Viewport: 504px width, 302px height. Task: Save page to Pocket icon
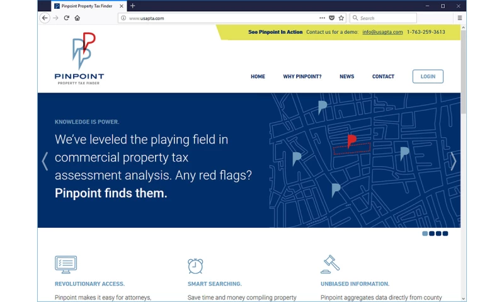[332, 18]
